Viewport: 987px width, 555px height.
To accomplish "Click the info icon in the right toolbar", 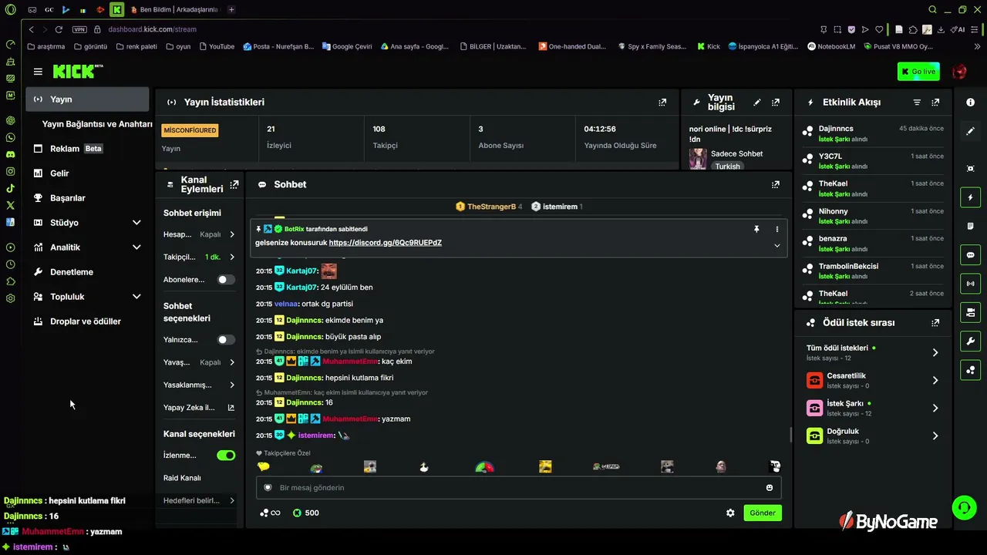I will pos(970,103).
